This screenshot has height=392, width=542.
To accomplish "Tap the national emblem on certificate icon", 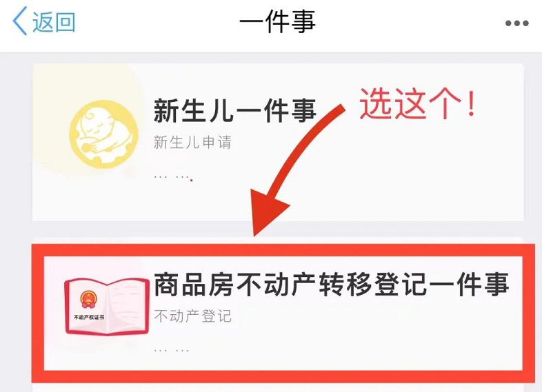I will tap(88, 299).
